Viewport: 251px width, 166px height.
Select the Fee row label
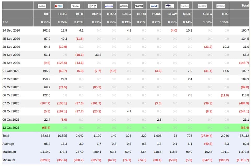pyautogui.click(x=5, y=22)
